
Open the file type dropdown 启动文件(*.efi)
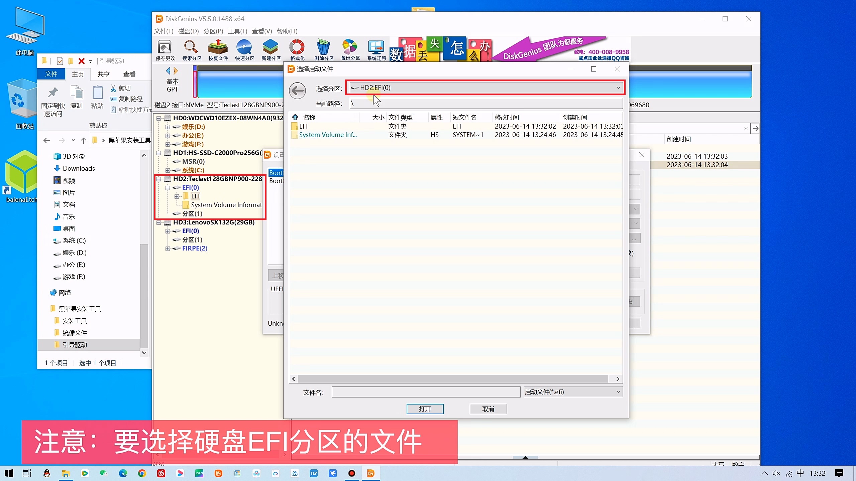(618, 392)
